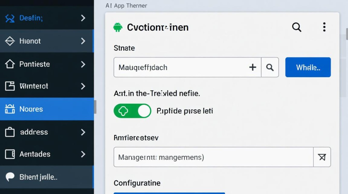Select the Noores sidebar item

(x=47, y=109)
